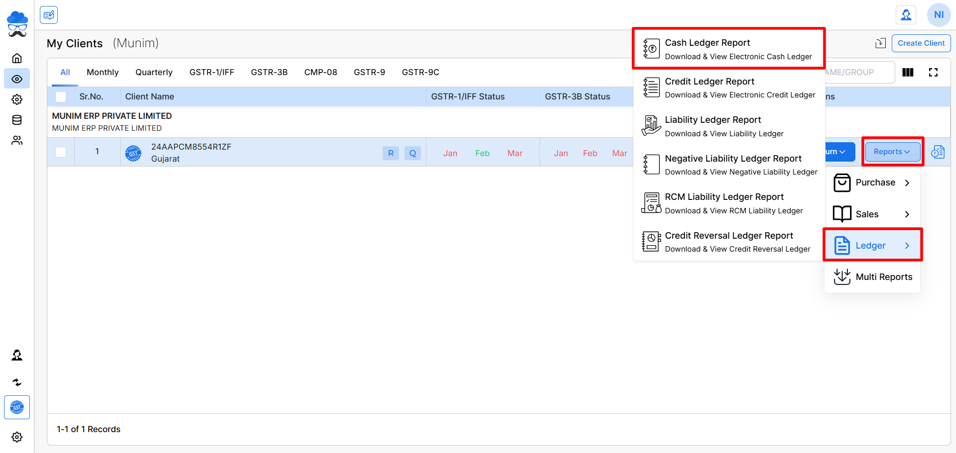Expand the Purchase submenu
Image resolution: width=956 pixels, height=453 pixels.
pos(872,182)
